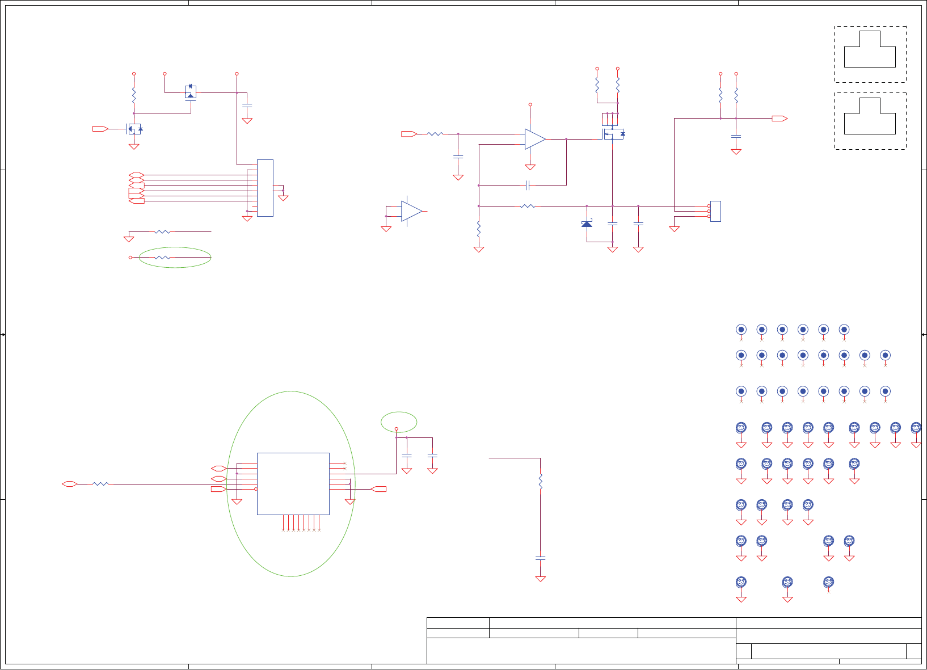Select the series resistor at the op-amp input
Image resolution: width=927 pixels, height=670 pixels.
[x=435, y=134]
